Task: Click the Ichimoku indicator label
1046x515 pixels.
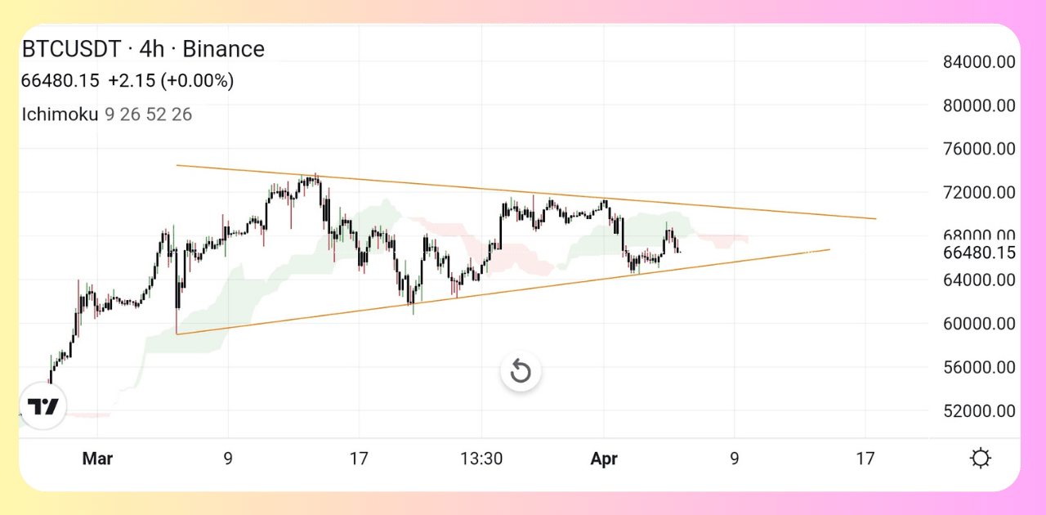Action: pos(60,114)
